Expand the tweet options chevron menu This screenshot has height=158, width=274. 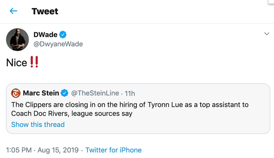tap(266, 34)
